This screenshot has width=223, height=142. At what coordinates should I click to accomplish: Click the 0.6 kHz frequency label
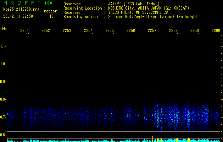pyautogui.click(x=3, y=135)
